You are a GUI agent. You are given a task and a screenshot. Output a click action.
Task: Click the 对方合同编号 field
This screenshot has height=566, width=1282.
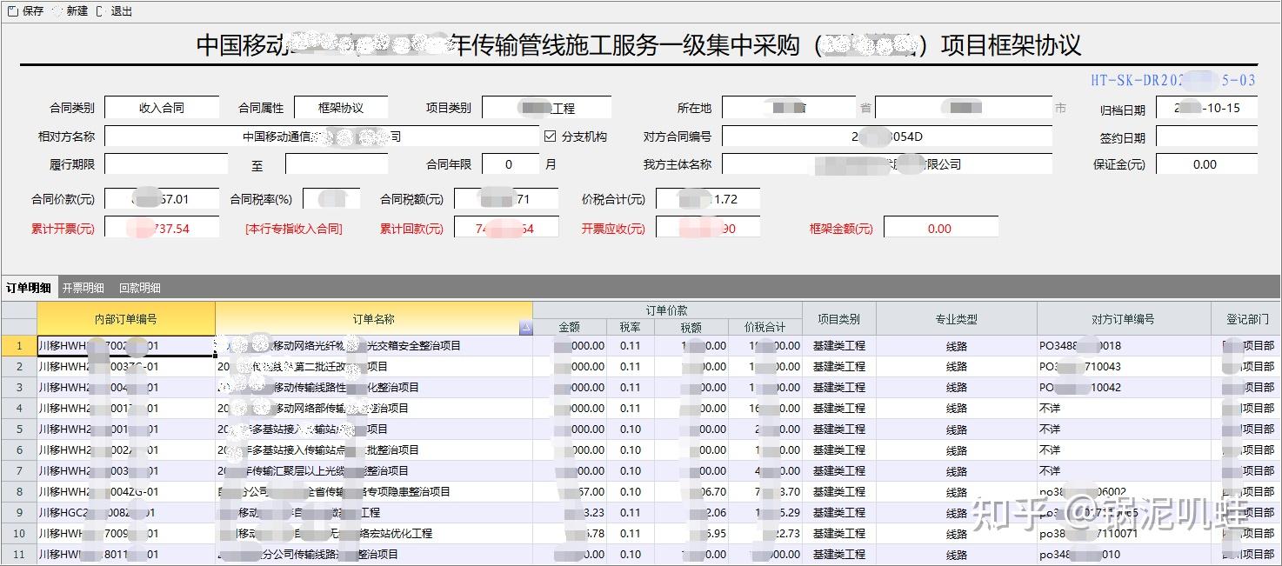(x=887, y=137)
